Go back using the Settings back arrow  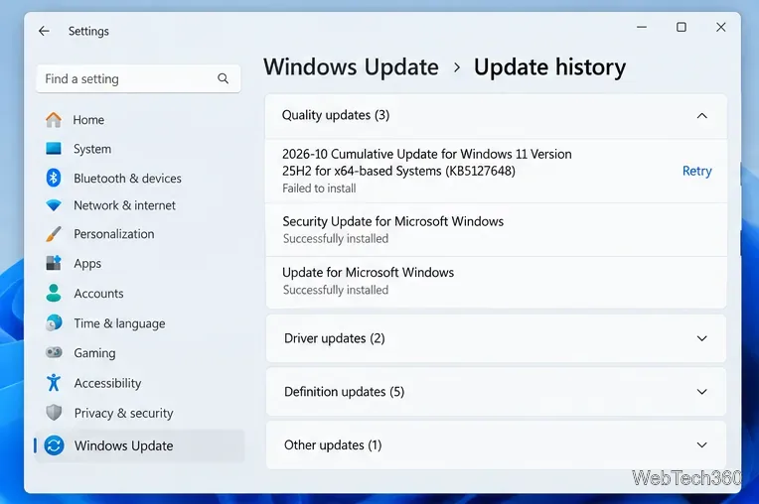point(44,31)
